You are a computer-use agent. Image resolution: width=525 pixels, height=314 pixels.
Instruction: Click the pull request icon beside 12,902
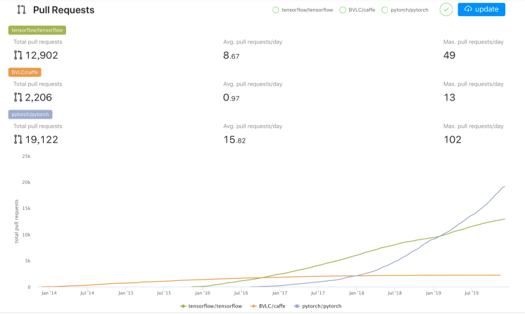point(18,55)
